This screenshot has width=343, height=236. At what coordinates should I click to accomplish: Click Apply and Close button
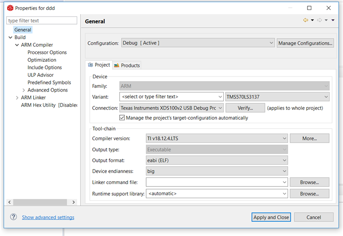[271, 217]
